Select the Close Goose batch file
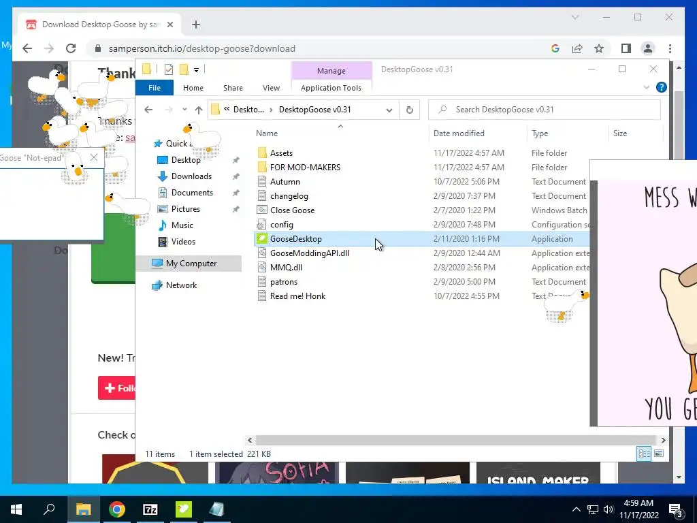 click(292, 210)
